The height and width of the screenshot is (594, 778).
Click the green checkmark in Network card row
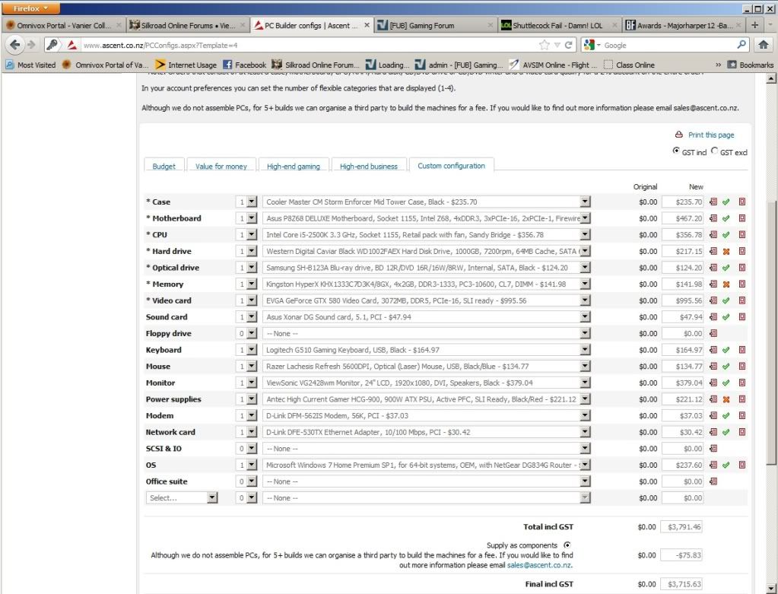[x=726, y=432]
